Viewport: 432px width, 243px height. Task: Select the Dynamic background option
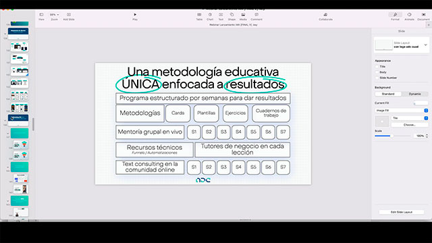pos(414,94)
